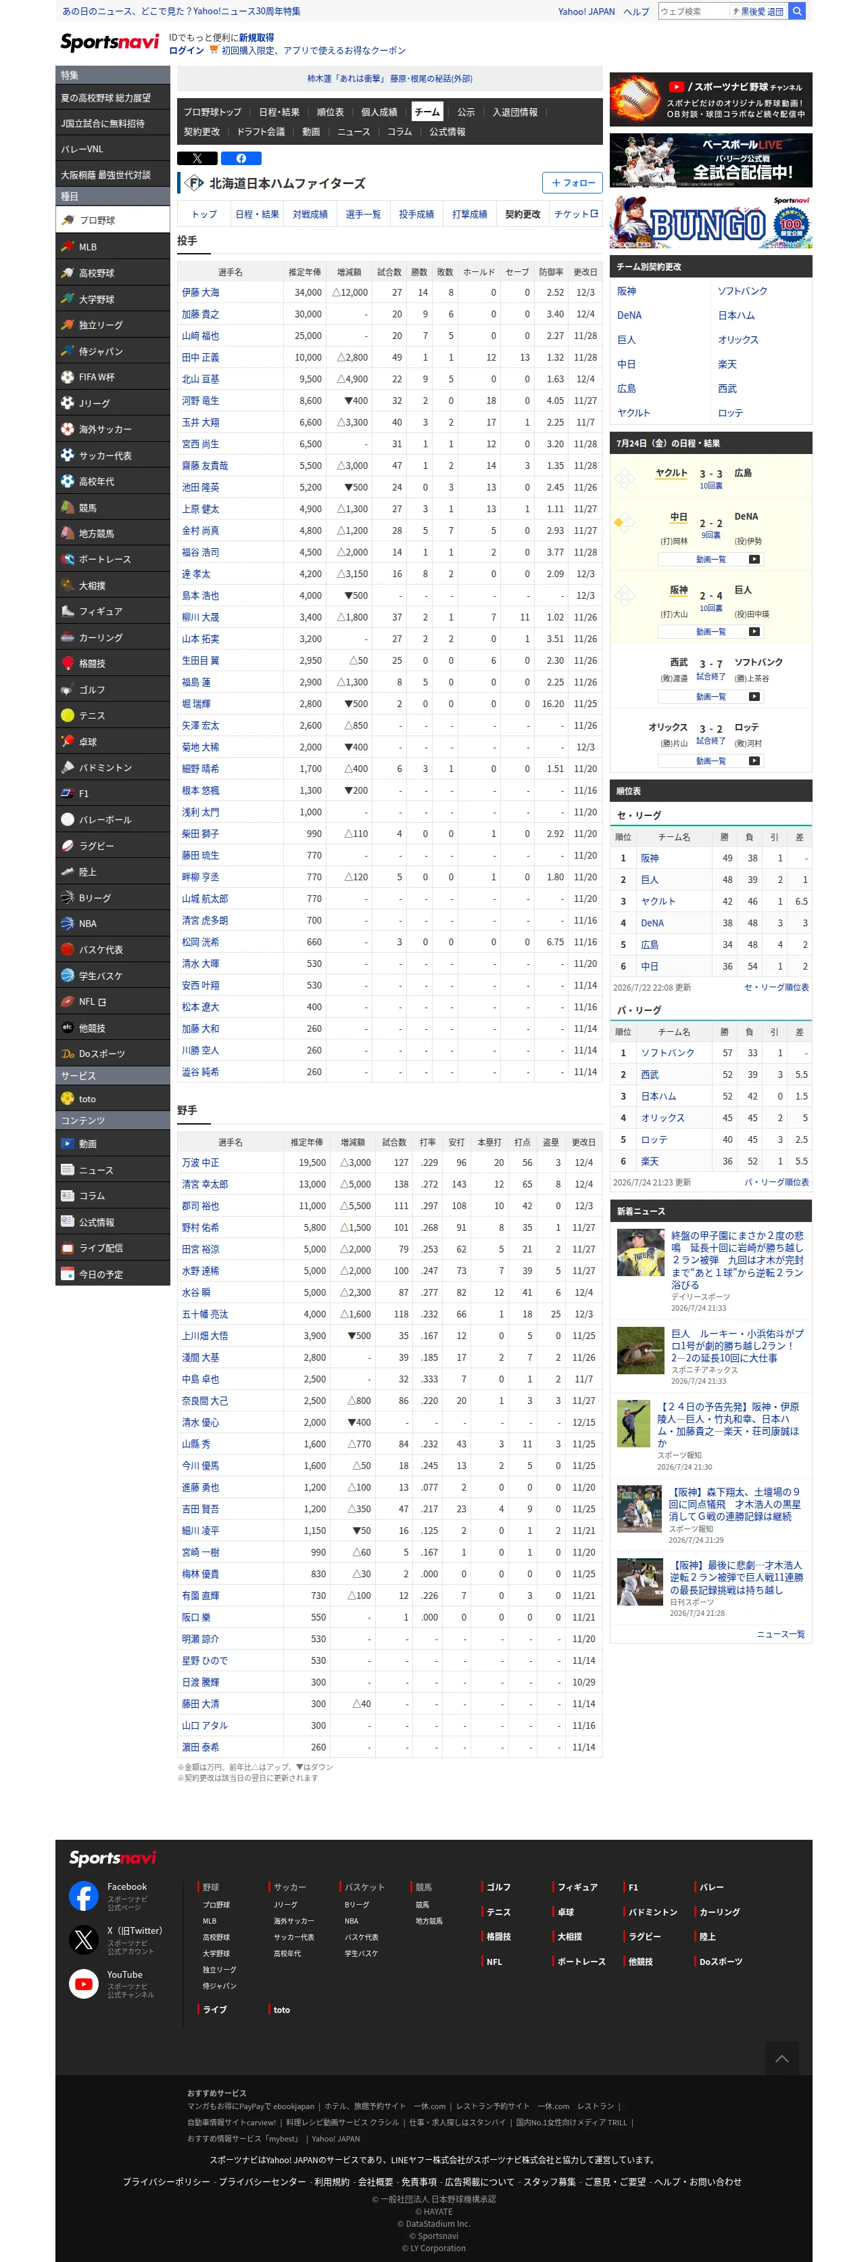Viewport: 868px width, 2262px height.
Task: Open the ニュース一覧 link
Action: click(780, 1634)
